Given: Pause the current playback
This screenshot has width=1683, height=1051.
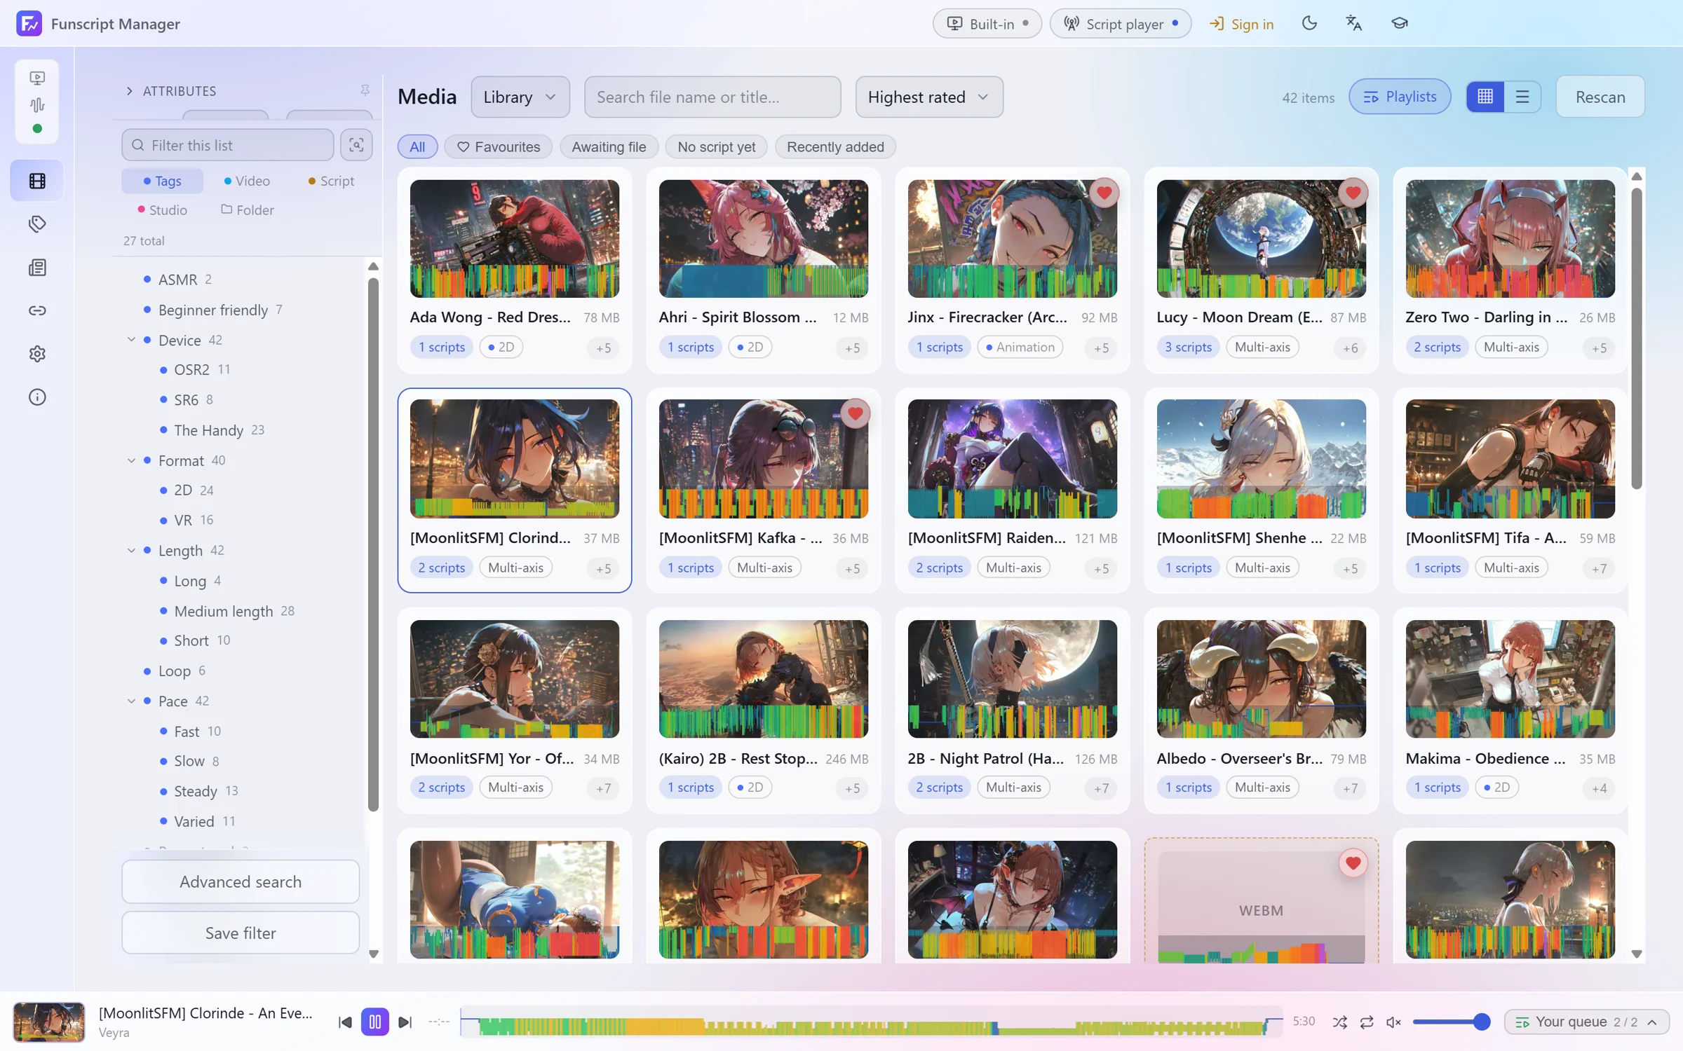Looking at the screenshot, I should point(374,1022).
